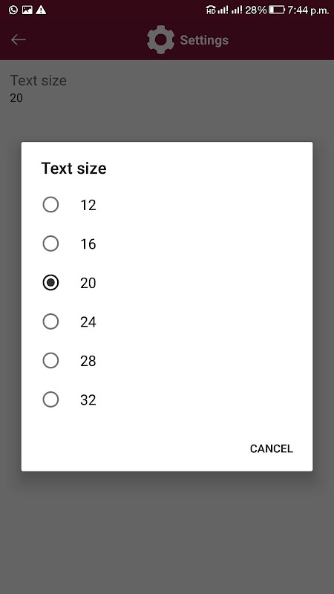
Task: Tap the WhatsApp notification icon
Action: tap(13, 10)
